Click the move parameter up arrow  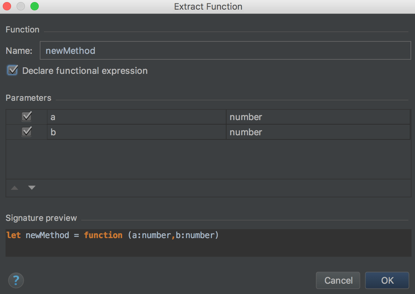(14, 188)
